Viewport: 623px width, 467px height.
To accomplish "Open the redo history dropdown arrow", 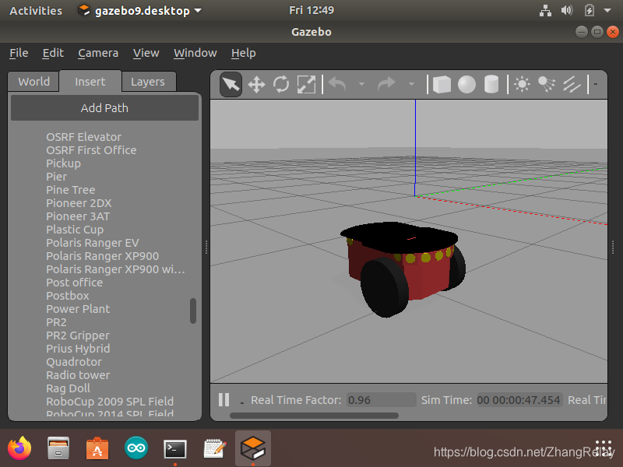I will pyautogui.click(x=411, y=84).
